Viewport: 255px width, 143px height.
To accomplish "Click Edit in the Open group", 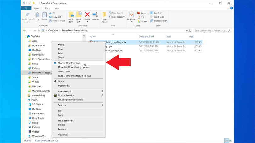I will coord(141,17).
